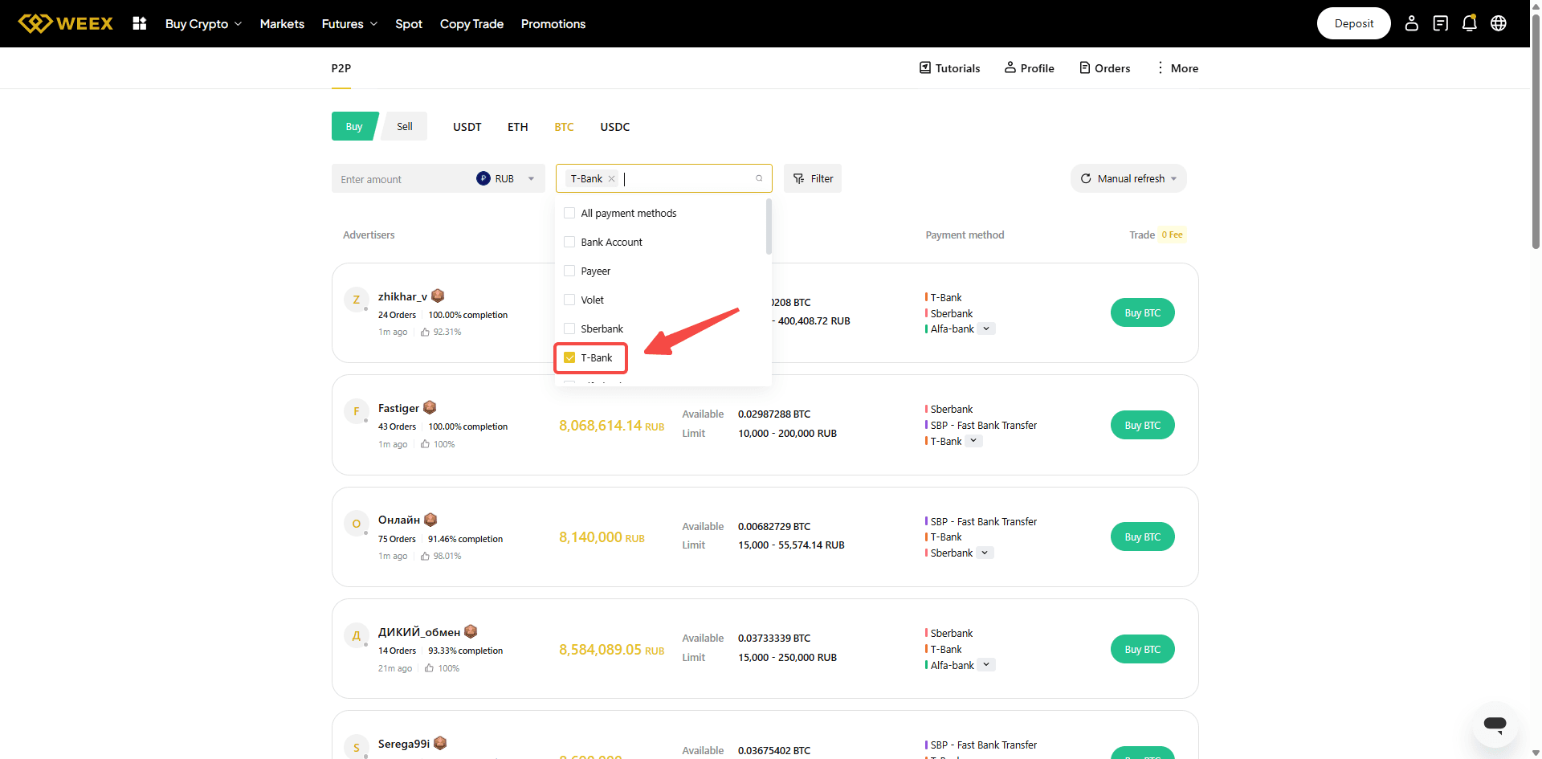Click the WEEX logo

(66, 23)
